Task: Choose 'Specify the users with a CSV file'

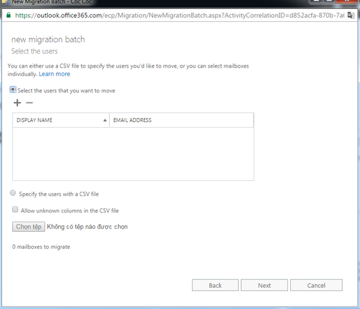Action: (x=13, y=194)
